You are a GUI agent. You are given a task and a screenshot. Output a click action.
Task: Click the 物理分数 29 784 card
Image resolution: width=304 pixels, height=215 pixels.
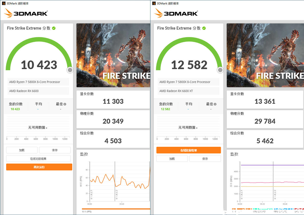pos(265,119)
